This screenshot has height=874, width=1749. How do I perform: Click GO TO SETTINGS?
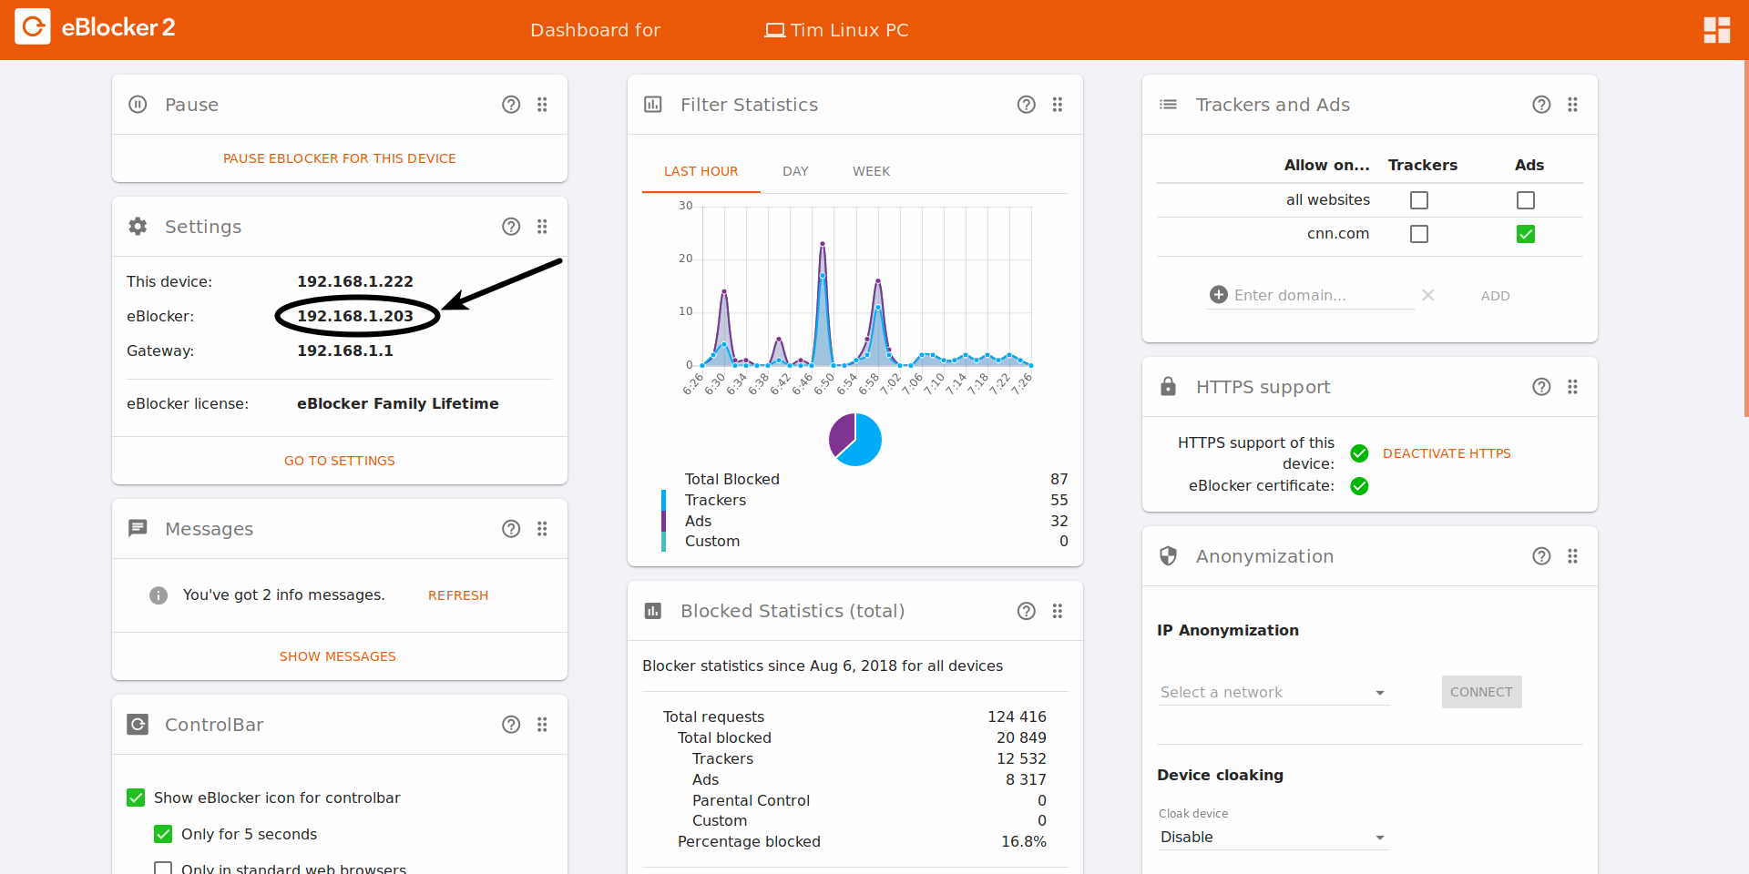[340, 461]
